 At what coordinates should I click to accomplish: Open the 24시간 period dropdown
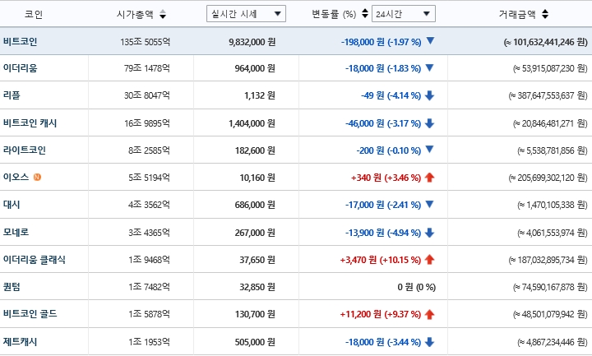[x=404, y=14]
